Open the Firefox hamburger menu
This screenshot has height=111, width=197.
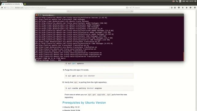click(x=195, y=8)
